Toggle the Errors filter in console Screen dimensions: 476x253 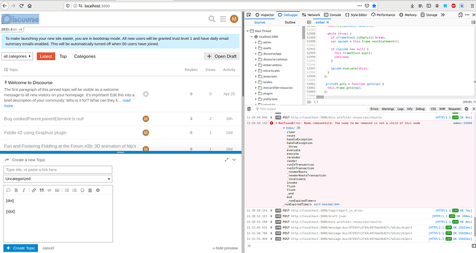375,109
